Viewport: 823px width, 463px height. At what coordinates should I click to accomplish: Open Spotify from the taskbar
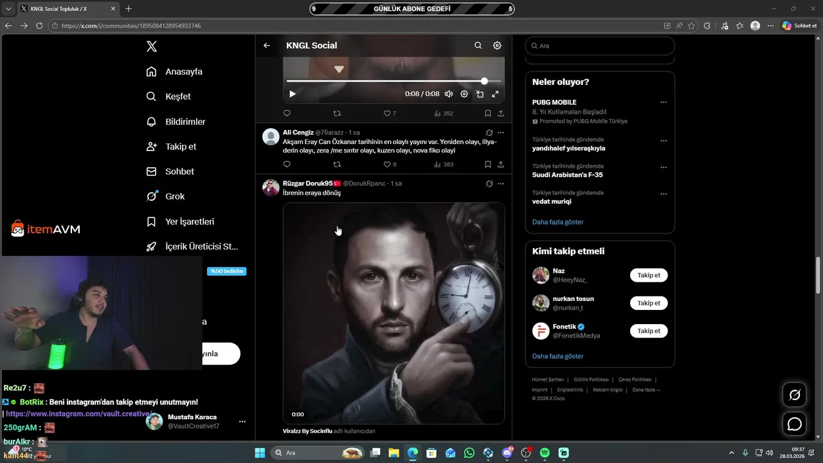(x=545, y=453)
